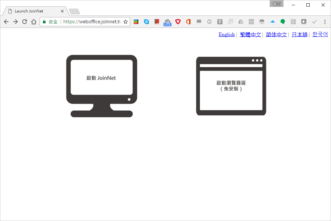The image size is (331, 221).
Task: Open the gray shield-in-square extension
Action: coord(304,22)
